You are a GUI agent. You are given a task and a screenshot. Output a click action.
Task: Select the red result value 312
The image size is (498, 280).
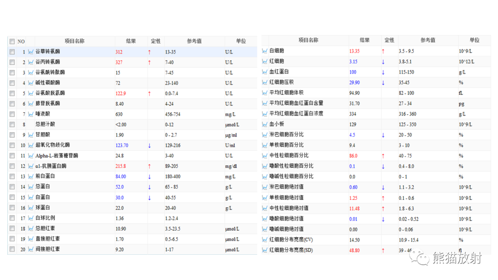(x=119, y=52)
